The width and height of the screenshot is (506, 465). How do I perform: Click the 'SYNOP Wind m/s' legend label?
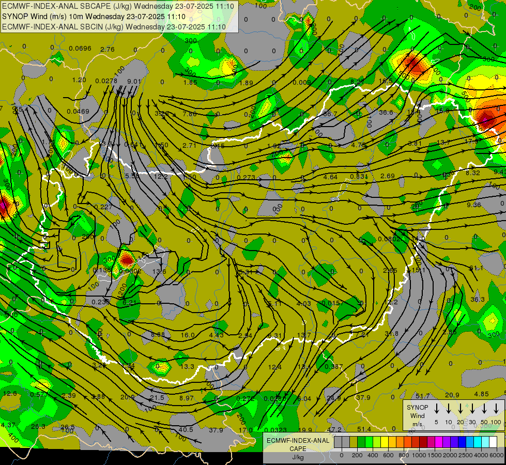tap(417, 415)
